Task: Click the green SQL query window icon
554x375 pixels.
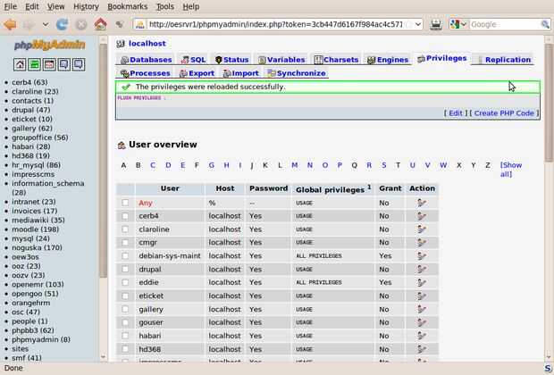Action: pos(34,64)
